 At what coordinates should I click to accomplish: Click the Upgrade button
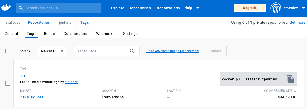(x=250, y=8)
